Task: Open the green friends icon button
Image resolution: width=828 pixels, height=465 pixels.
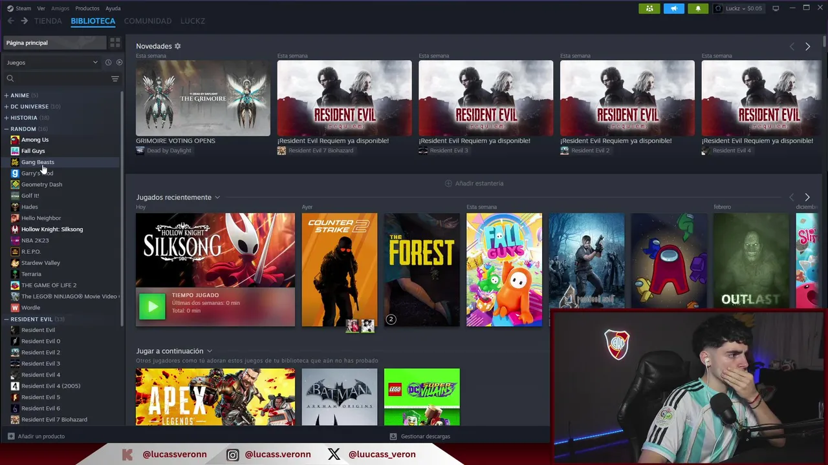Action: pos(649,8)
